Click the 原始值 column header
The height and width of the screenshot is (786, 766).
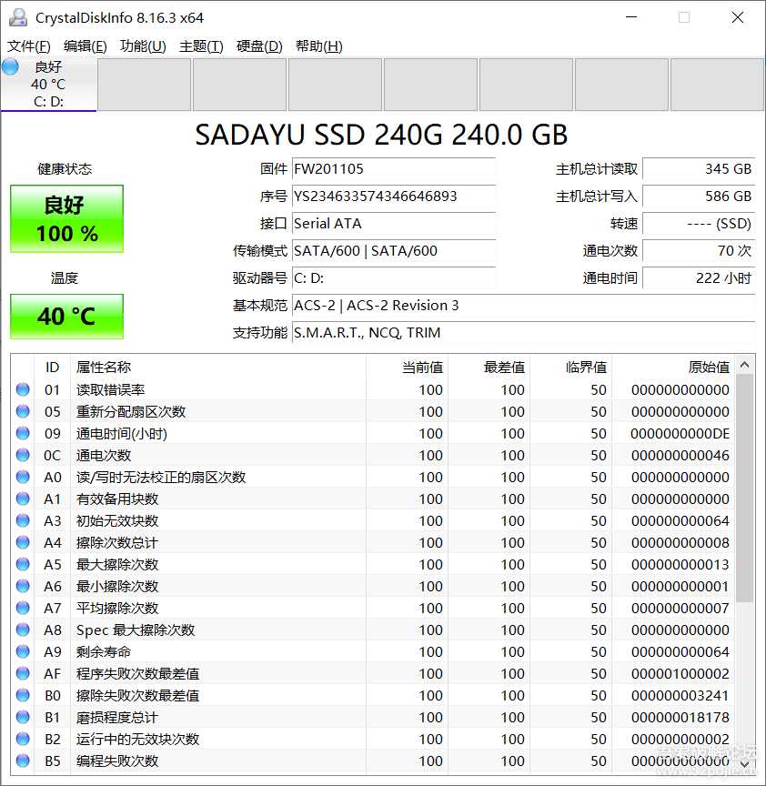pyautogui.click(x=673, y=367)
